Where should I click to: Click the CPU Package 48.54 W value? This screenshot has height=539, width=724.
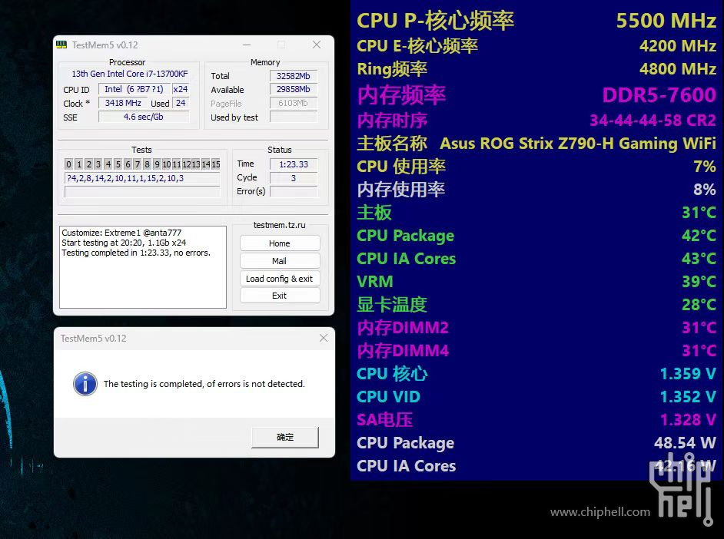pos(685,442)
